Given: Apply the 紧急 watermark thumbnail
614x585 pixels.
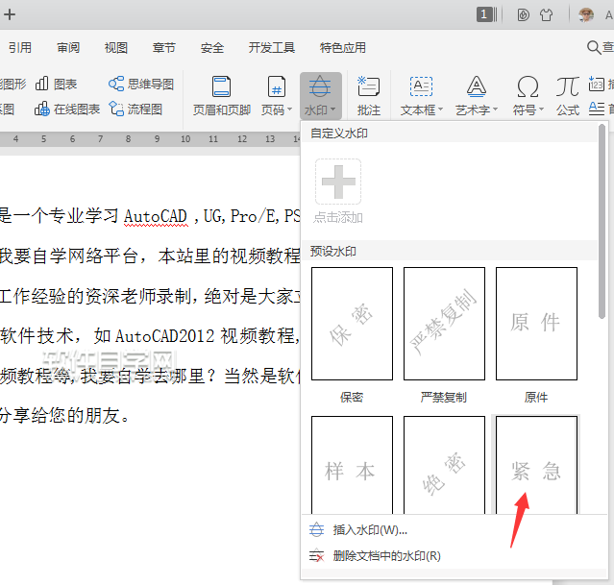Looking at the screenshot, I should [x=536, y=465].
